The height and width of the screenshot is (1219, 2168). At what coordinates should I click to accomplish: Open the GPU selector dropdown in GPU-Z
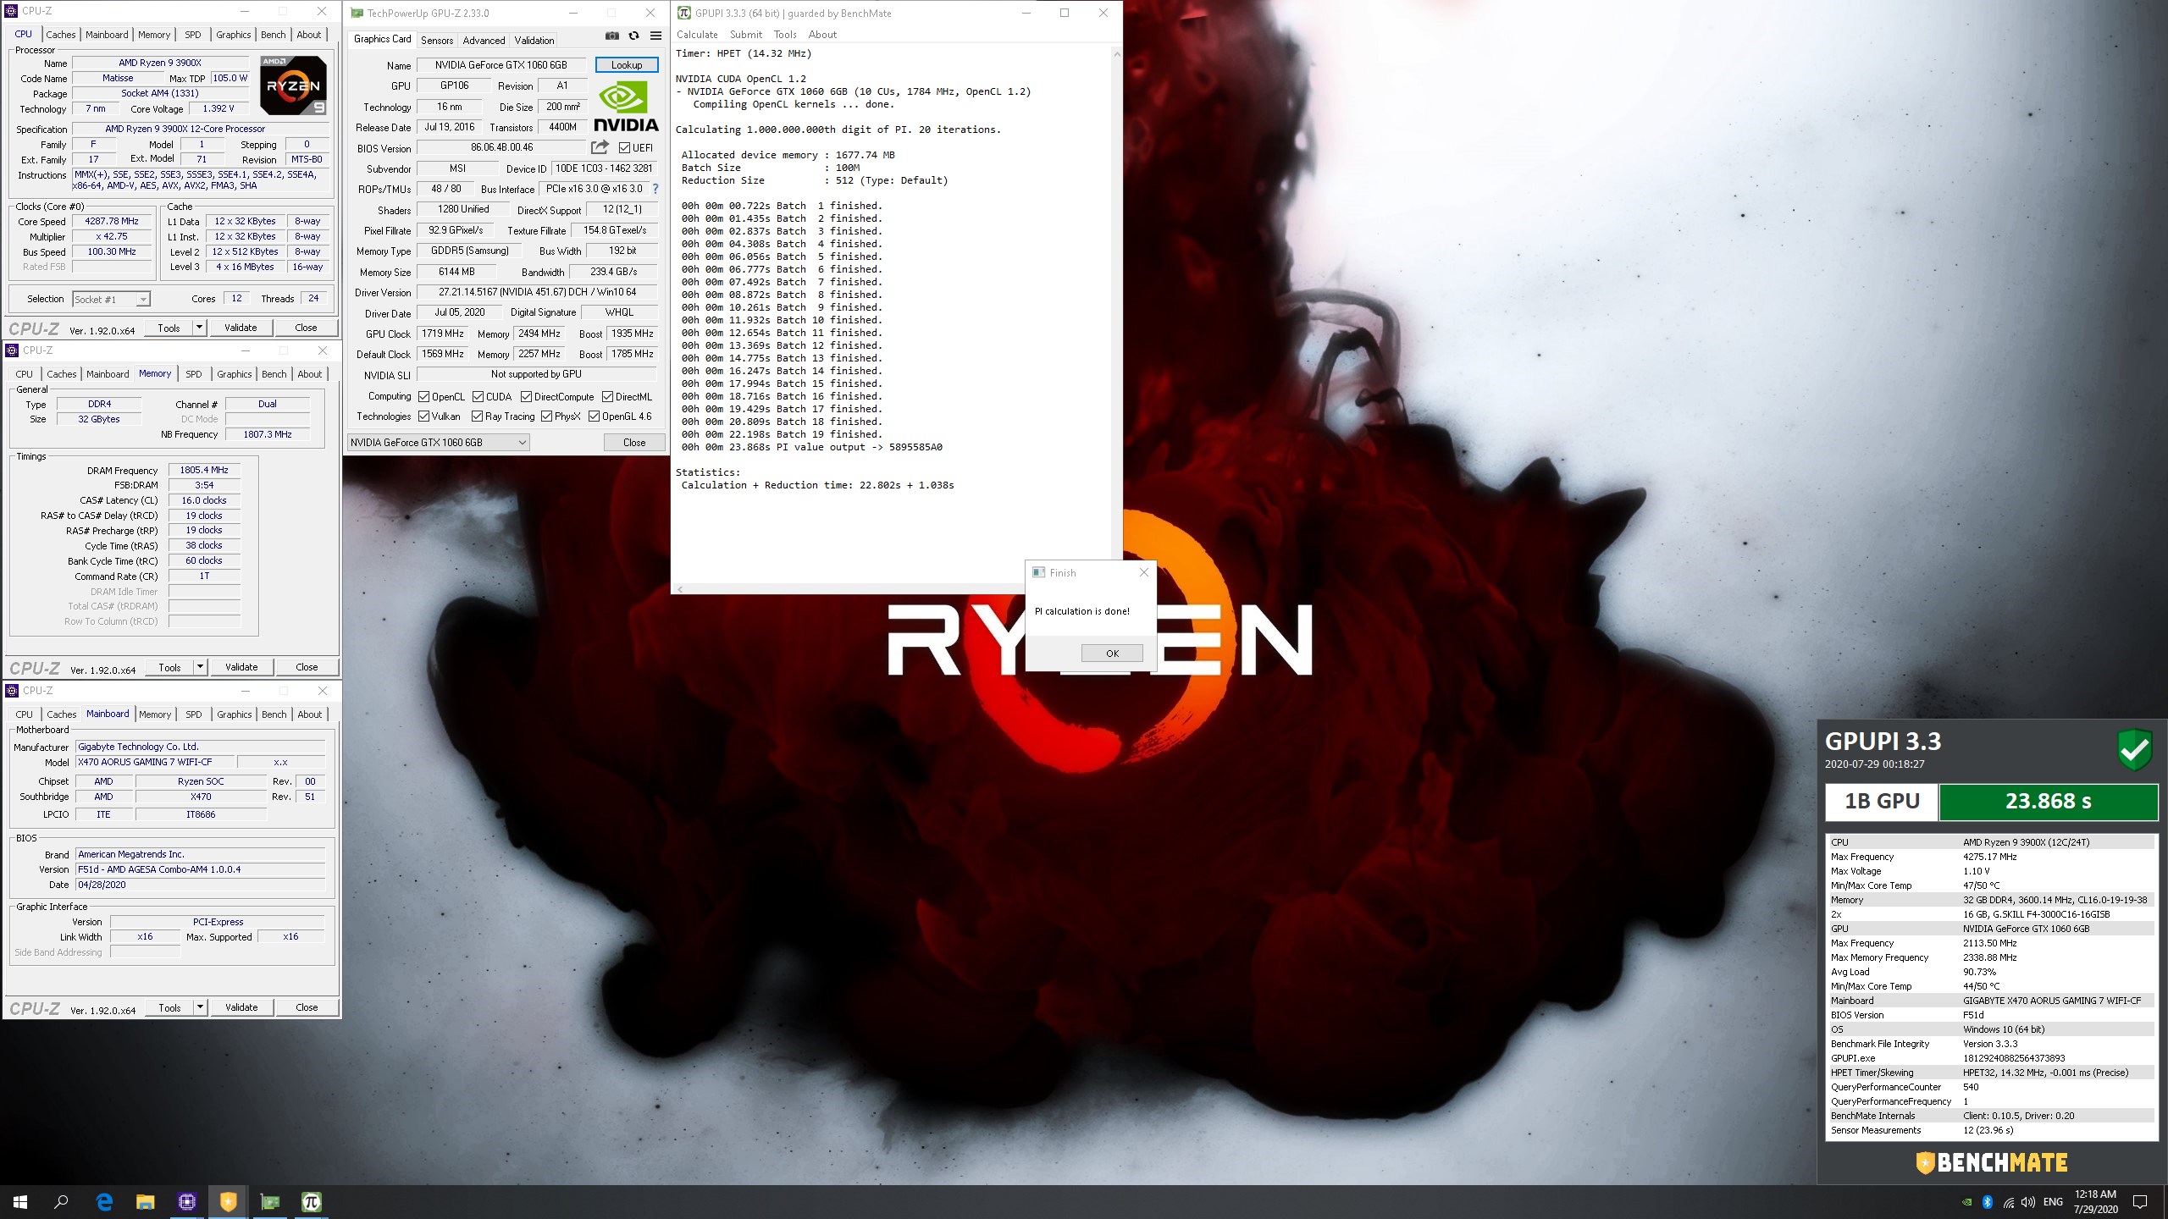coord(439,442)
